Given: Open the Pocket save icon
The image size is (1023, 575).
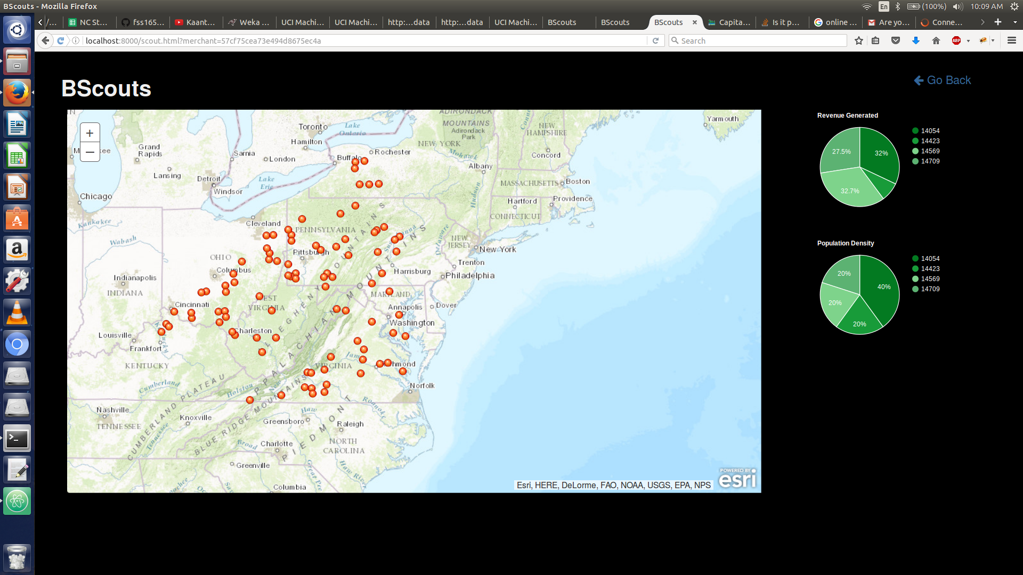Looking at the screenshot, I should coord(896,41).
